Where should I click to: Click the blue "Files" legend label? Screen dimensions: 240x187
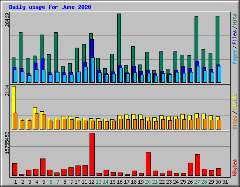tap(234, 37)
